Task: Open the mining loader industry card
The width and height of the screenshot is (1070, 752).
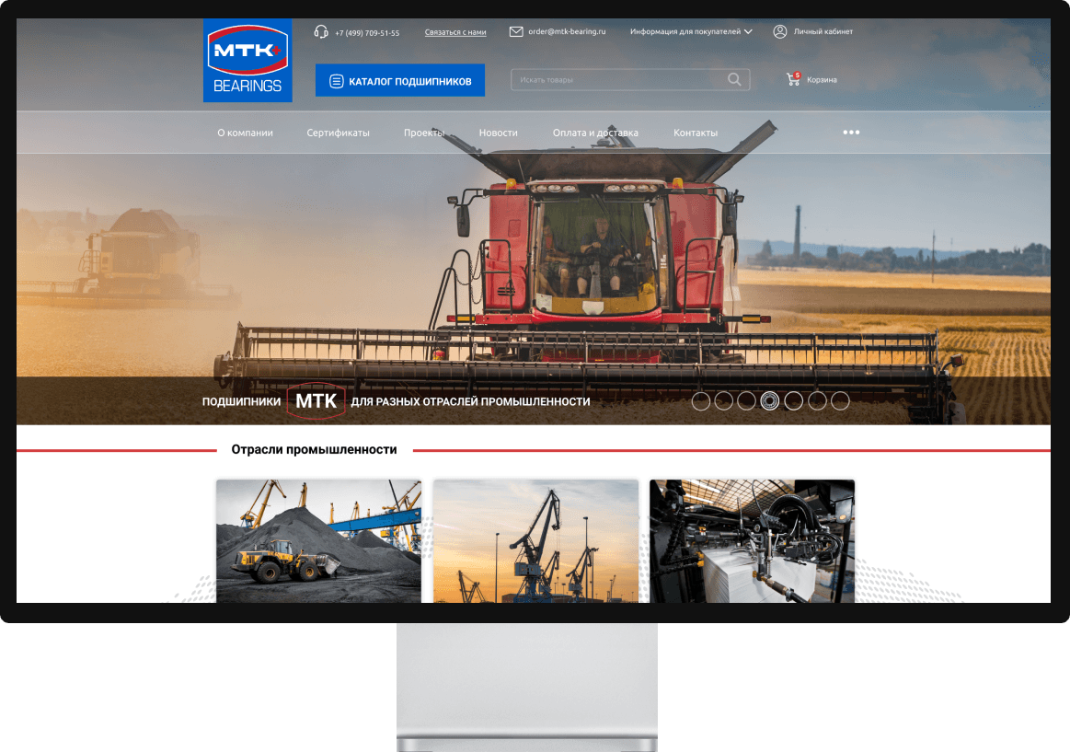Action: pos(318,541)
